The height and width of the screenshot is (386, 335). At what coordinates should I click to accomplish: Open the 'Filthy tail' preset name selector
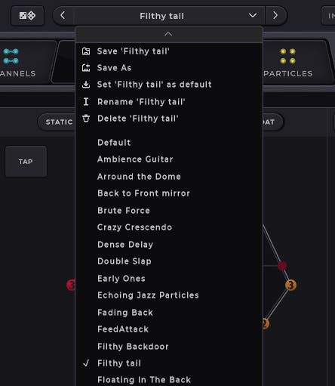click(x=161, y=16)
